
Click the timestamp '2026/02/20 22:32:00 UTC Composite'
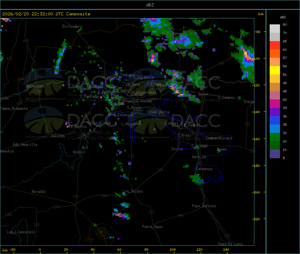[46, 14]
